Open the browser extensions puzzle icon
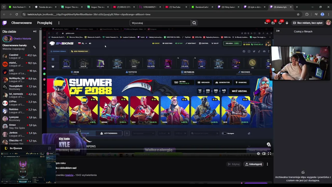Viewport: 332px width, 187px height. click(x=307, y=14)
